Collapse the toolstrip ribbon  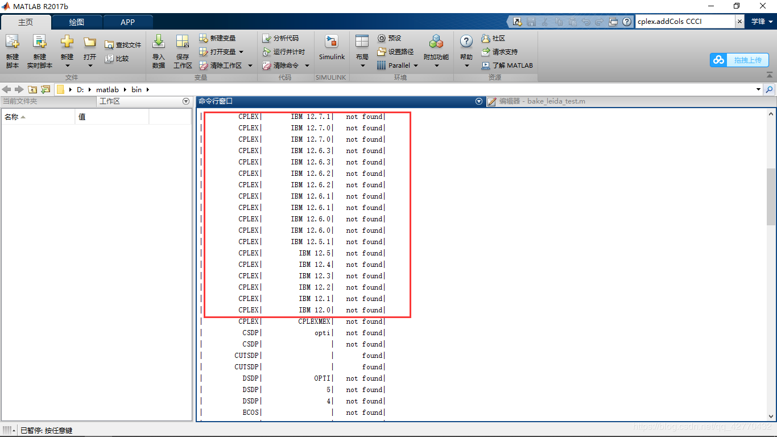click(x=770, y=76)
